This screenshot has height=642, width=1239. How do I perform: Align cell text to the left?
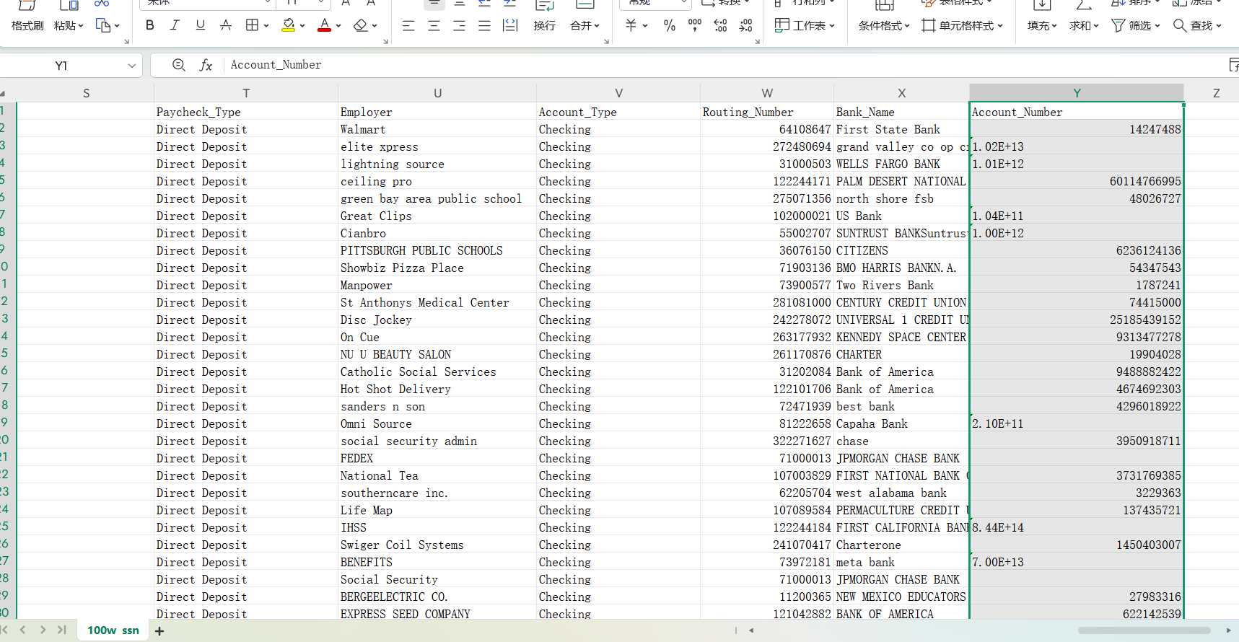408,26
